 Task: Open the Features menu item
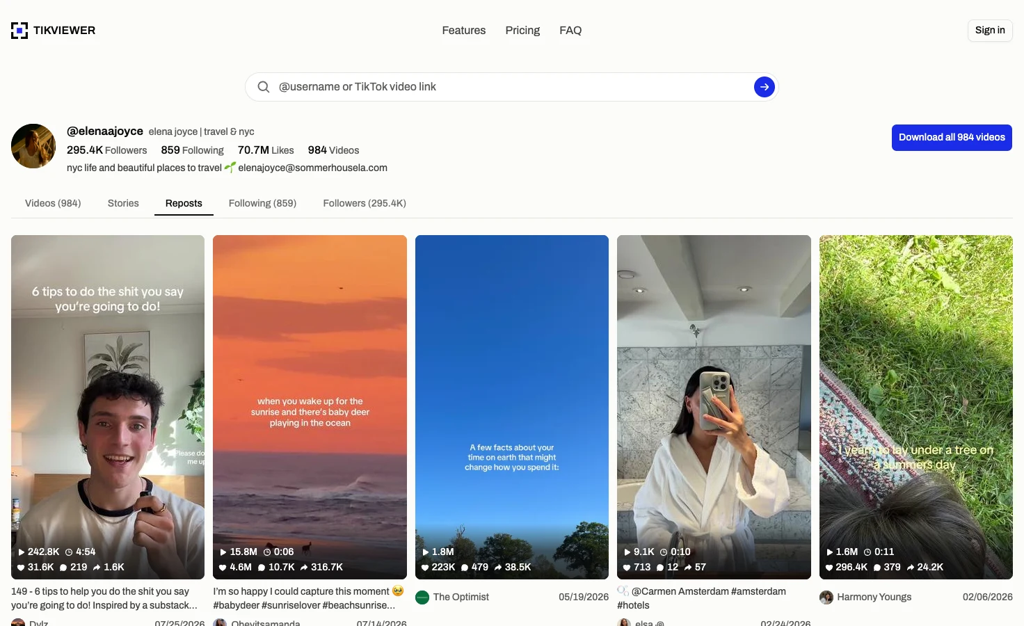coord(464,31)
